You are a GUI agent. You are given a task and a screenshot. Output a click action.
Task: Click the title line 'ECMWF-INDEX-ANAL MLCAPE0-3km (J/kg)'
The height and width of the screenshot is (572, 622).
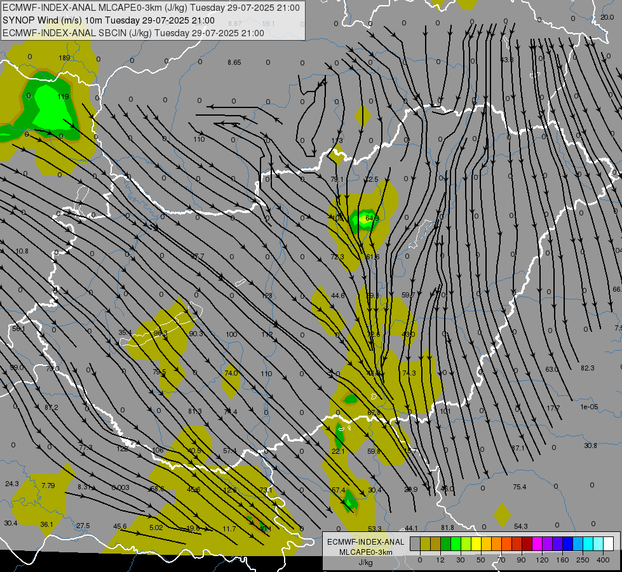coord(151,8)
